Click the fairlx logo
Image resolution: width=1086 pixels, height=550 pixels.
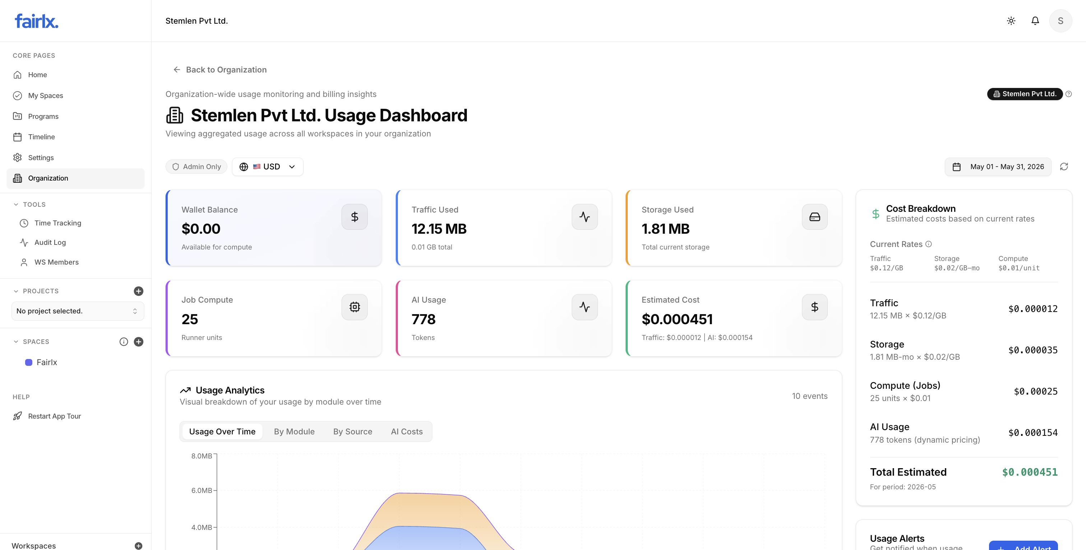(x=37, y=21)
